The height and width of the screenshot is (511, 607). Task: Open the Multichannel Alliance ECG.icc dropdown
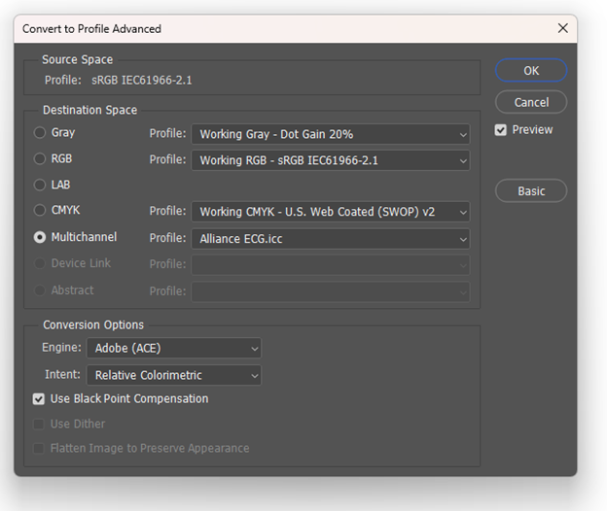click(x=330, y=238)
